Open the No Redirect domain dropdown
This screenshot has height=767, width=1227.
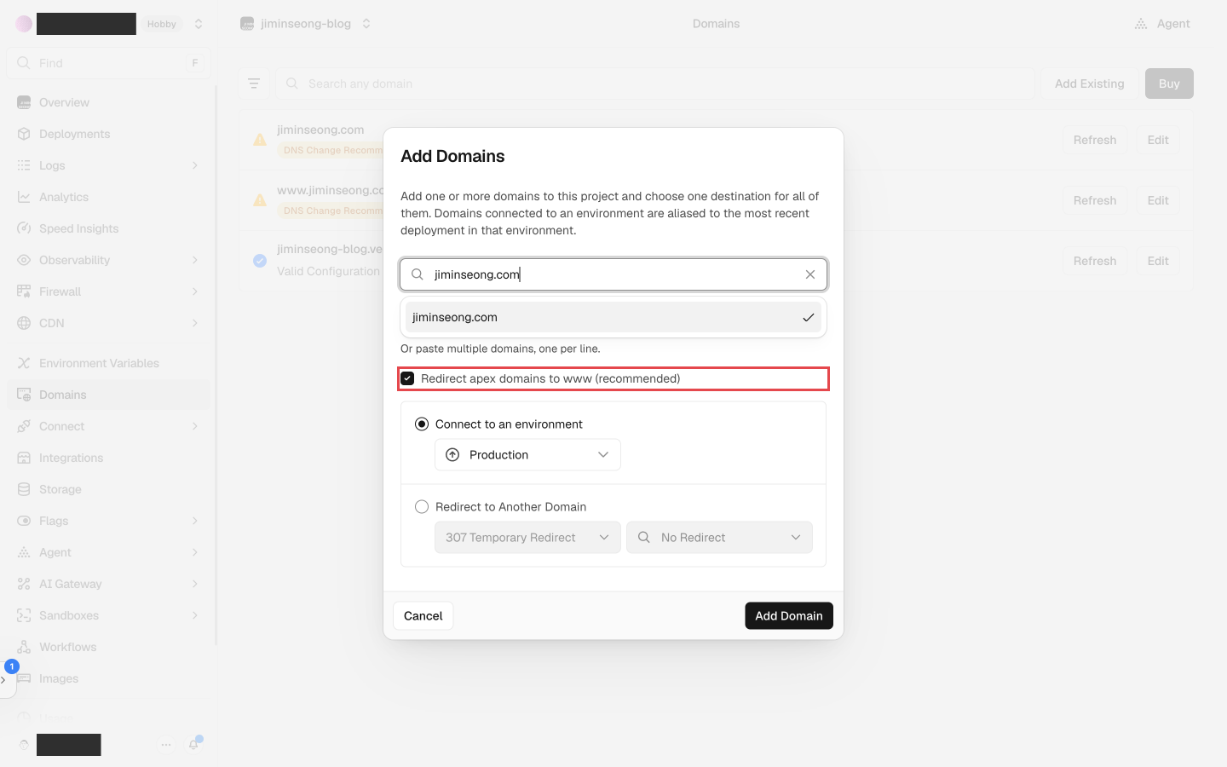[x=719, y=538]
